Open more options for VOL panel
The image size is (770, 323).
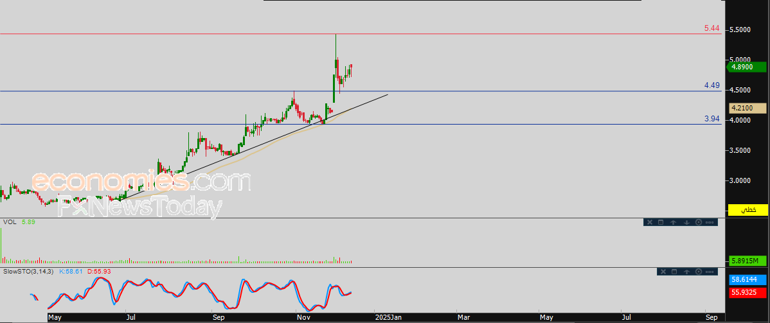point(710,222)
